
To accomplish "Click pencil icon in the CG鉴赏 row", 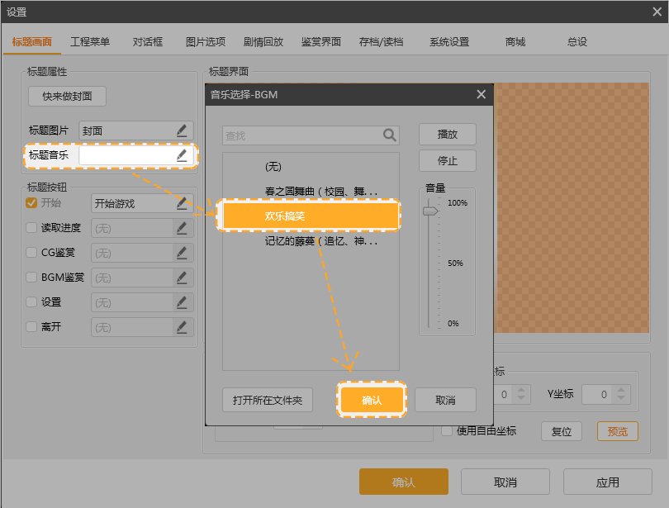I will (182, 254).
